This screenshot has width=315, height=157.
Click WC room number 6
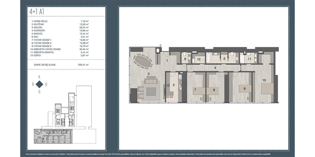pos(185,59)
